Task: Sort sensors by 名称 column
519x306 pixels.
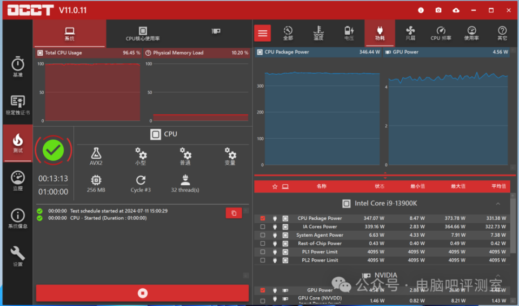Action: [x=321, y=186]
